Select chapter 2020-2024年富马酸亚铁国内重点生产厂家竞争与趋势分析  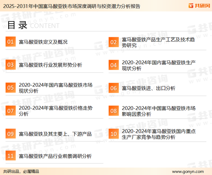coord(159,134)
